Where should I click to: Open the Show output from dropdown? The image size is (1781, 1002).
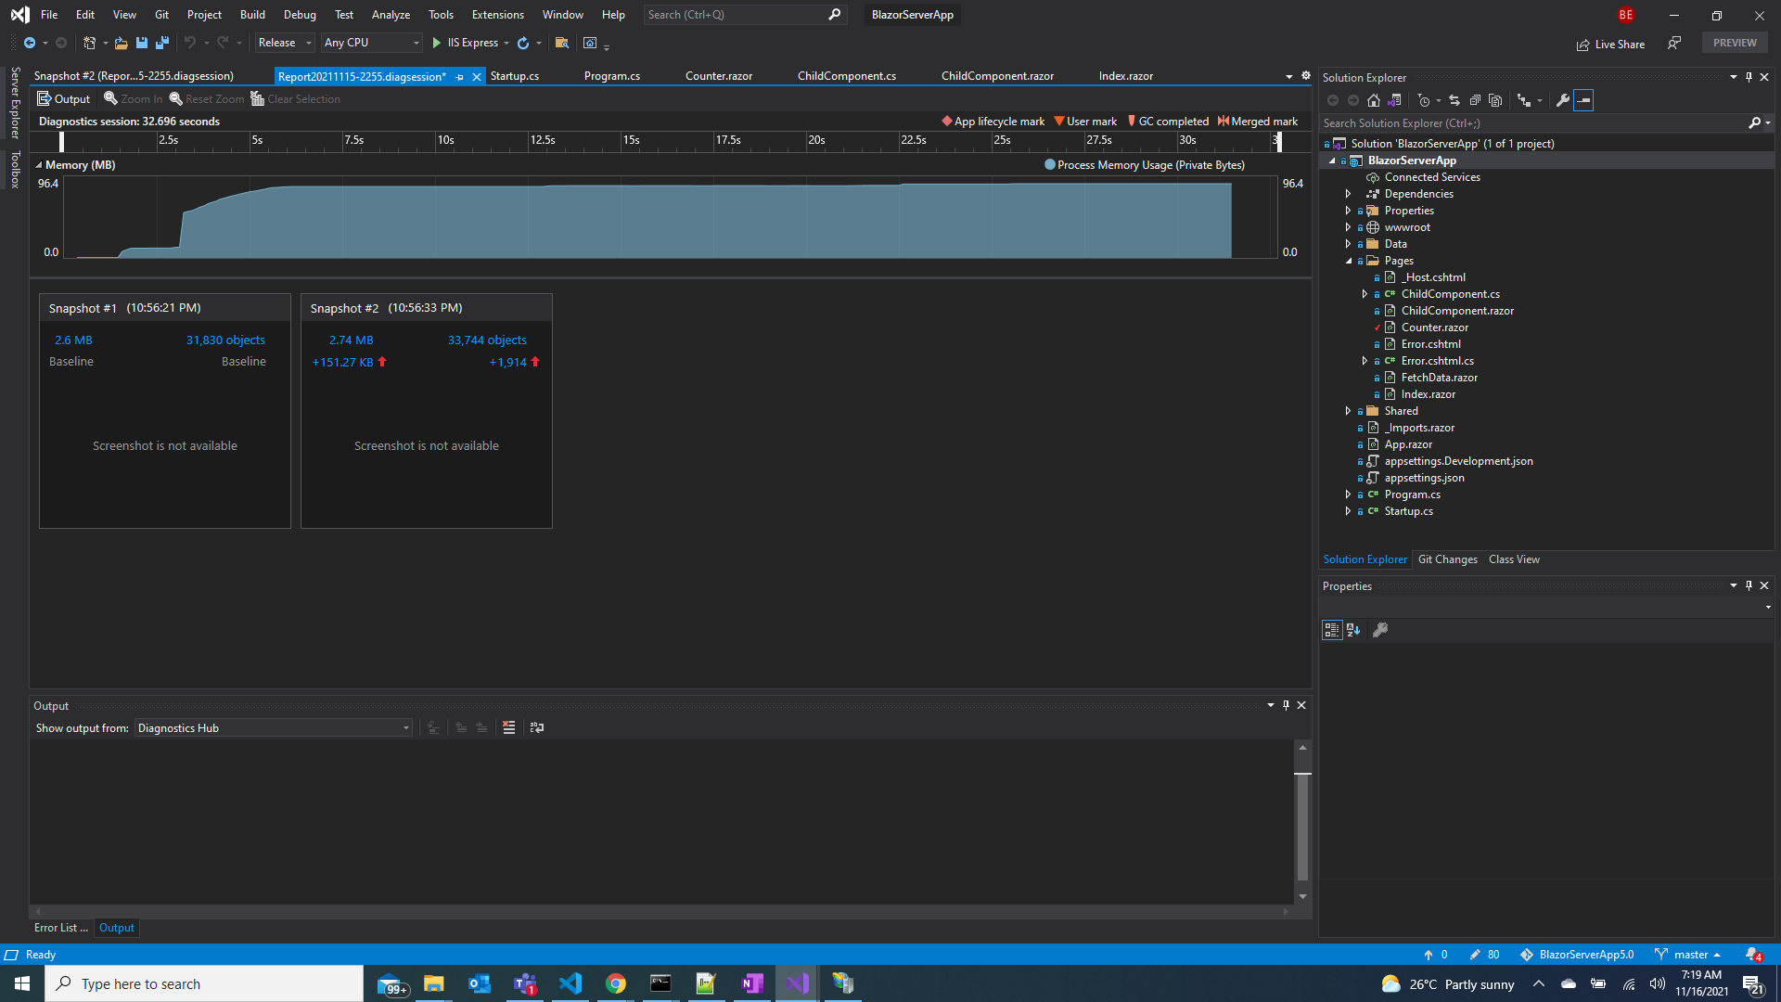[406, 727]
